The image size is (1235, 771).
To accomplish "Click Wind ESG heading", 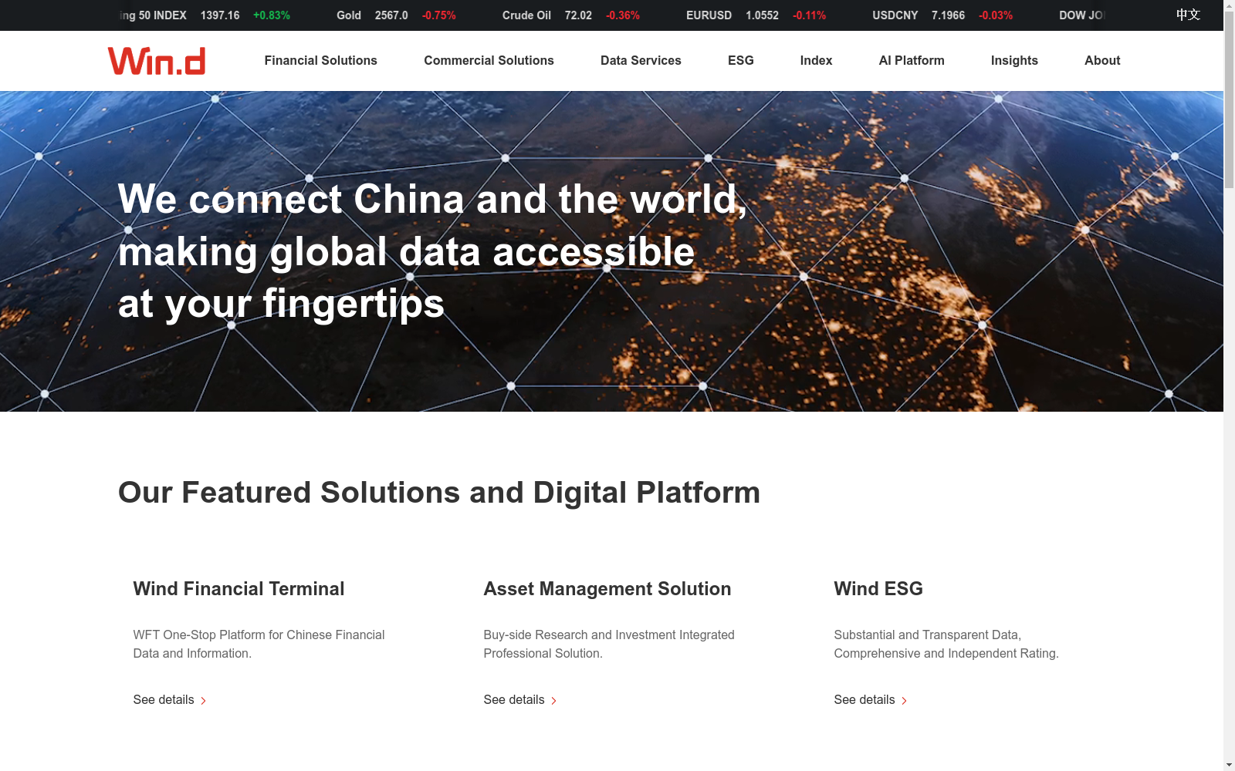I will 878,589.
